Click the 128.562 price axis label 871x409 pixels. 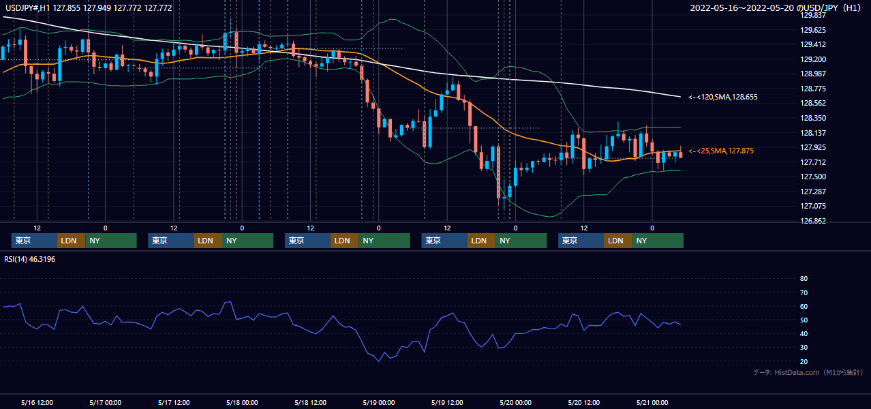(x=814, y=103)
